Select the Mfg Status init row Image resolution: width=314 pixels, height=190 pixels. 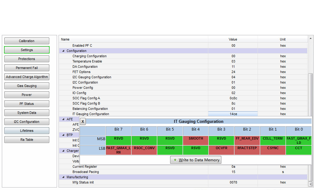pyautogui.click(x=183, y=182)
